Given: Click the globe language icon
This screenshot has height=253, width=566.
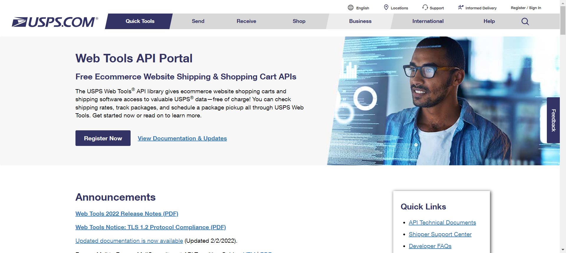Looking at the screenshot, I should click(x=351, y=8).
